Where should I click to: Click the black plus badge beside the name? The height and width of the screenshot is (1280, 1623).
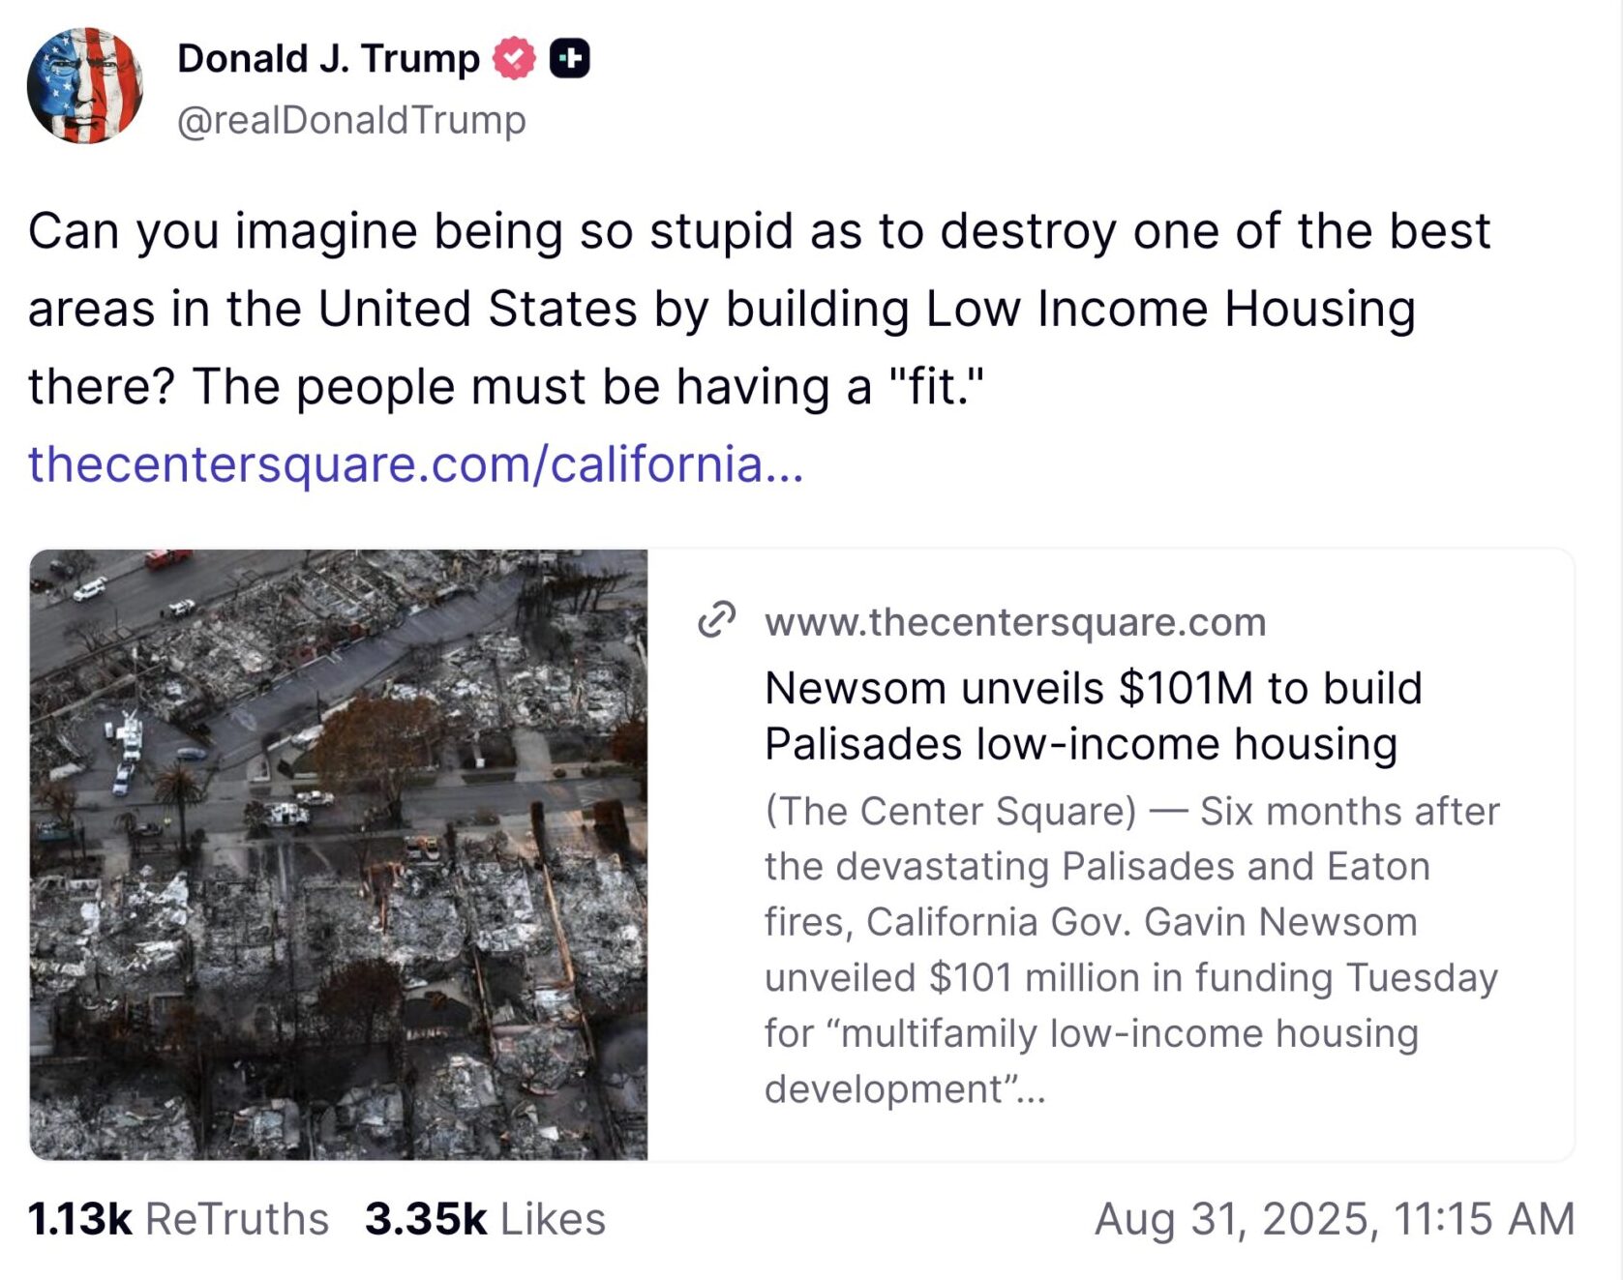click(570, 59)
